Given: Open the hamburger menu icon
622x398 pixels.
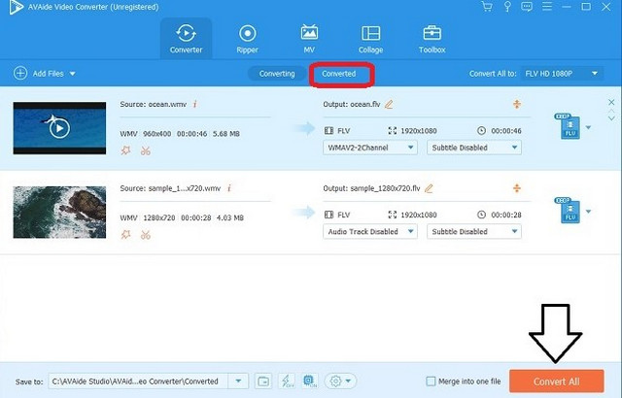Looking at the screenshot, I should [547, 7].
